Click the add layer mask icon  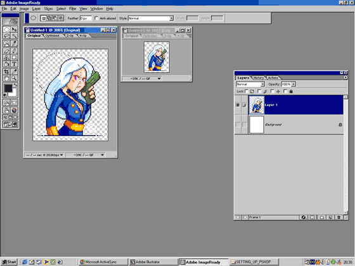pyautogui.click(x=312, y=217)
